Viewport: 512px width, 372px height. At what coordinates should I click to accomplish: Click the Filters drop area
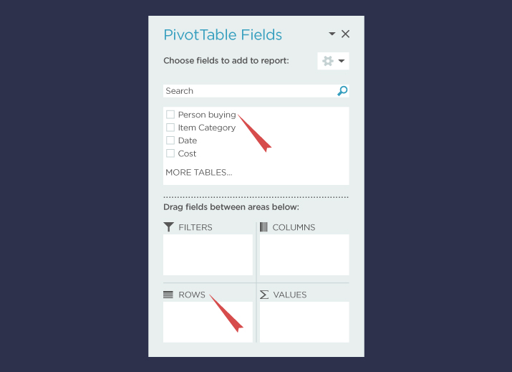(208, 254)
